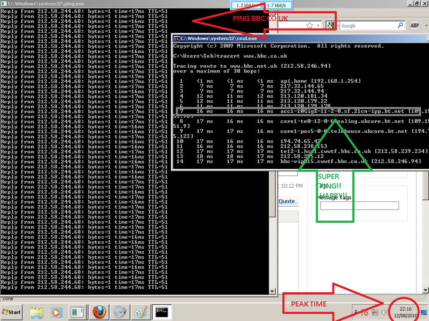Open Windows Explorer from the taskbar

tap(36, 312)
